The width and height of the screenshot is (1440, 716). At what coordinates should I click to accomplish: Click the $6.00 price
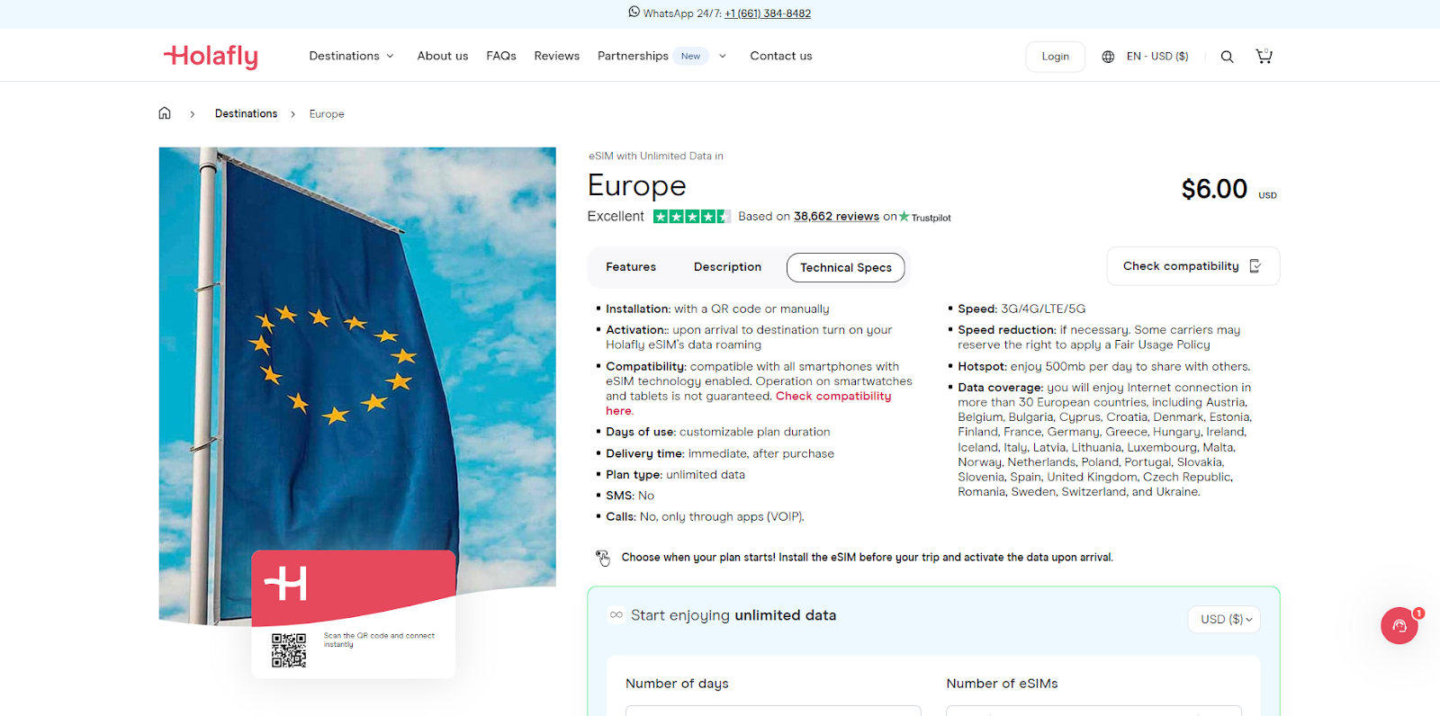pos(1214,189)
